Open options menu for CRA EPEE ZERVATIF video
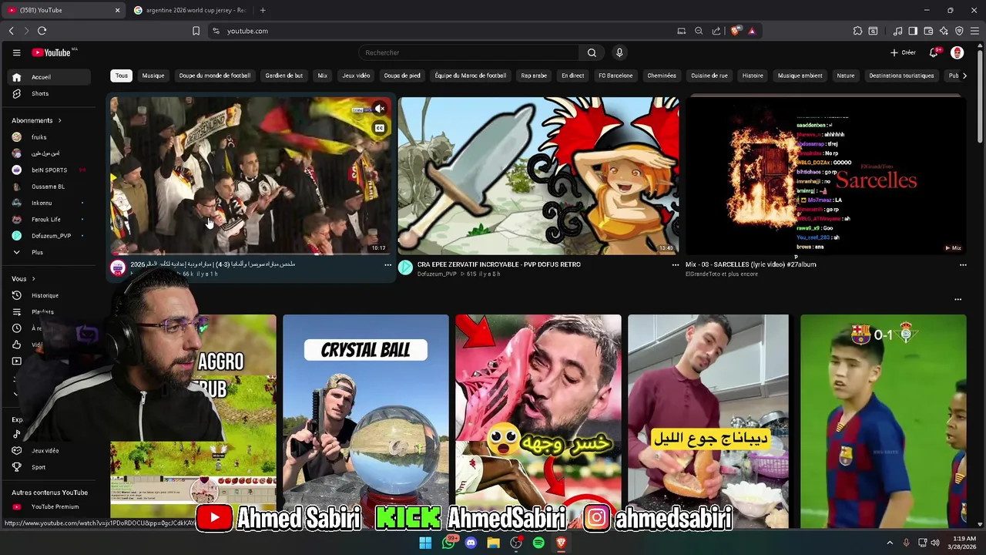Screen dimensions: 986x555 (676, 265)
